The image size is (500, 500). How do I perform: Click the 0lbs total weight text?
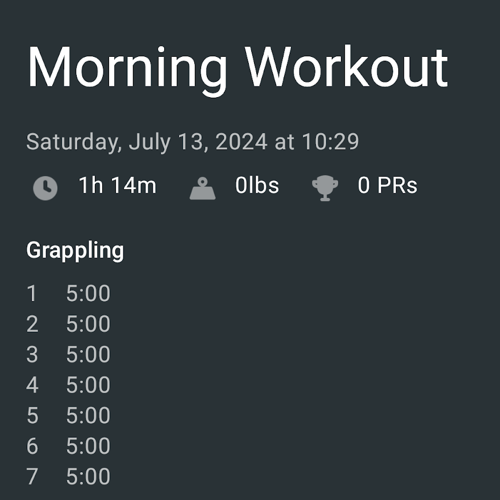[x=257, y=185]
